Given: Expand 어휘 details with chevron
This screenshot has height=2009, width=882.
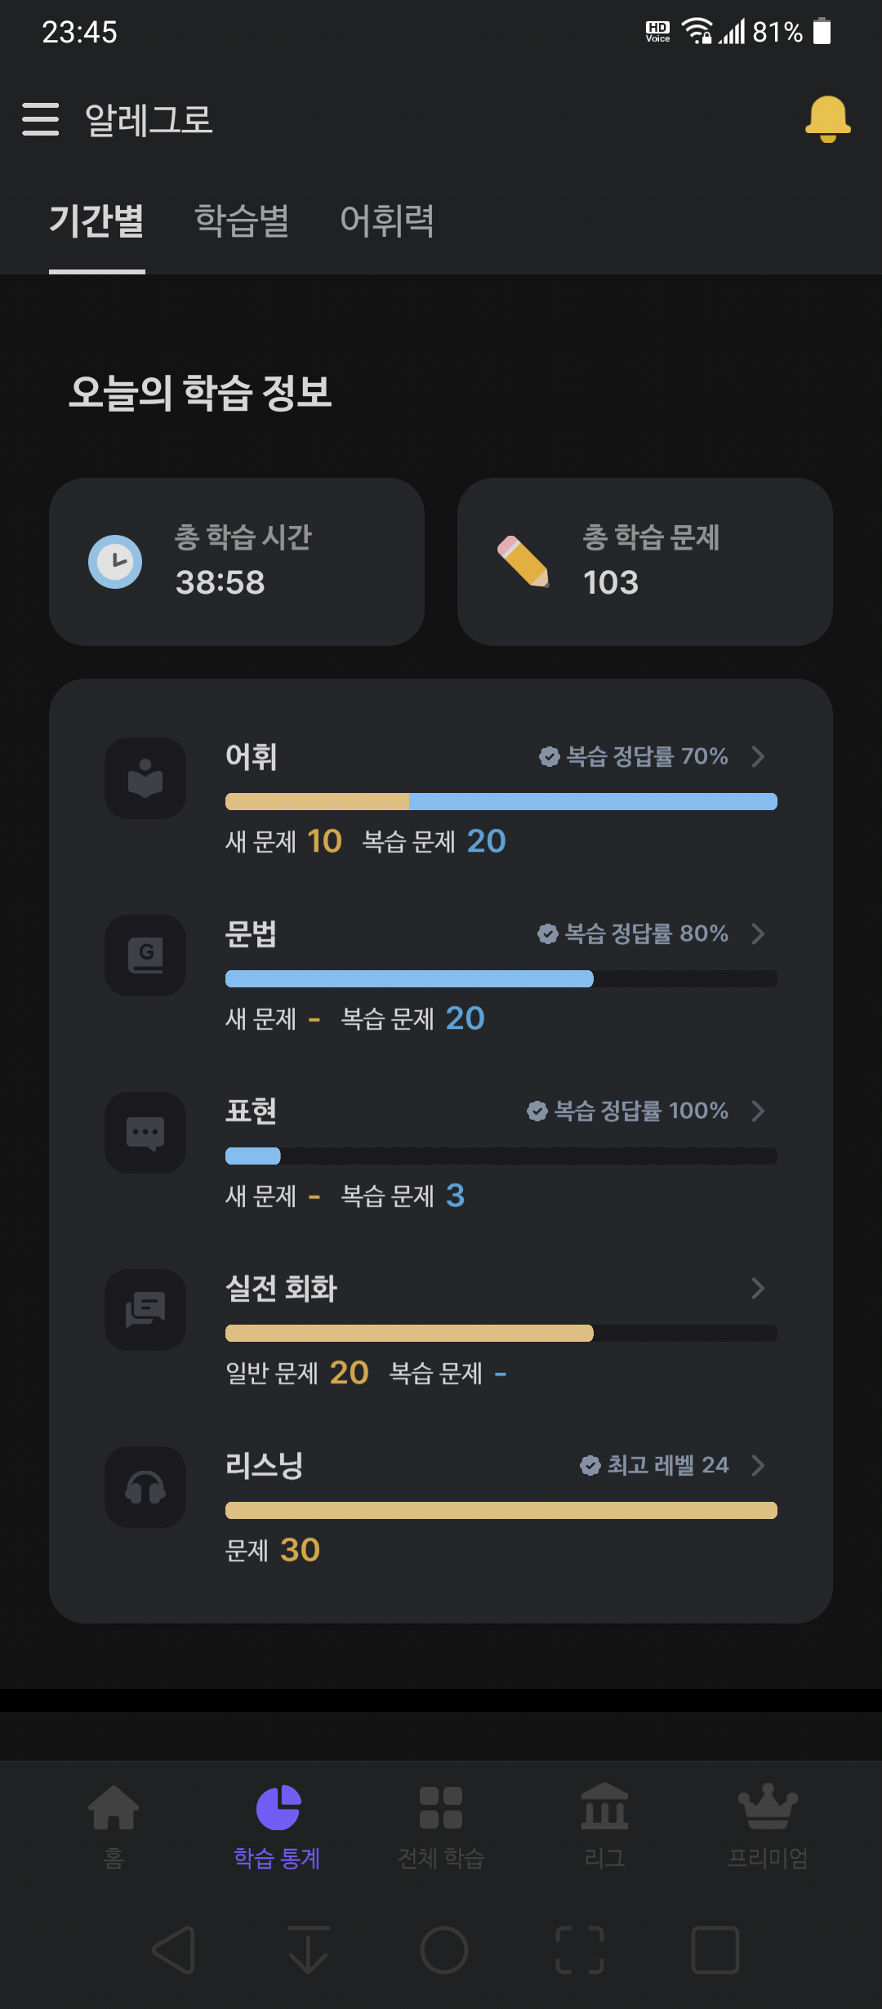Looking at the screenshot, I should pyautogui.click(x=758, y=756).
